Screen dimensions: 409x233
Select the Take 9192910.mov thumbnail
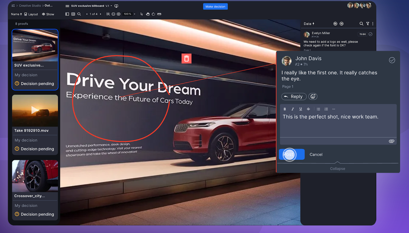pyautogui.click(x=35, y=110)
